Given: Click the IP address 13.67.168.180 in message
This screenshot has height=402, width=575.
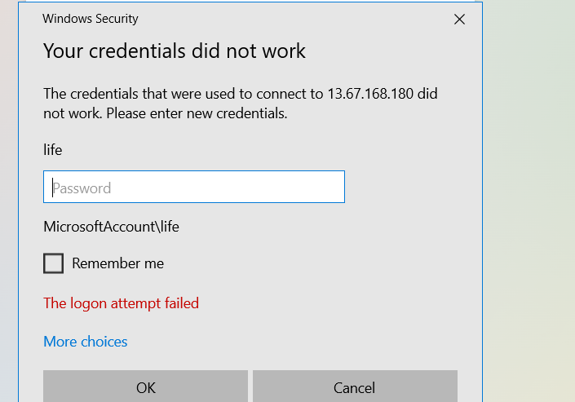Looking at the screenshot, I should pyautogui.click(x=370, y=94).
